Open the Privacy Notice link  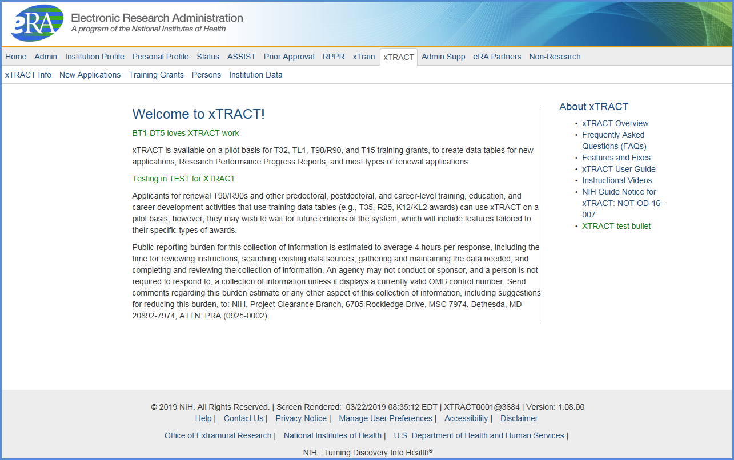301,418
